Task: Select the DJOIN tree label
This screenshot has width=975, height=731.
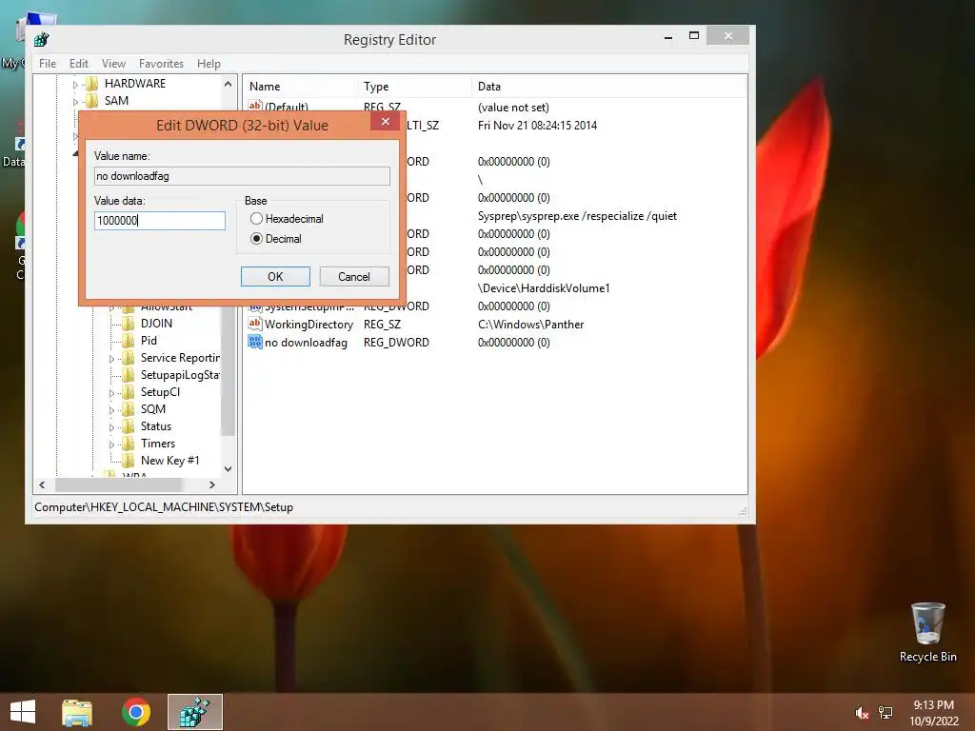Action: click(x=156, y=324)
